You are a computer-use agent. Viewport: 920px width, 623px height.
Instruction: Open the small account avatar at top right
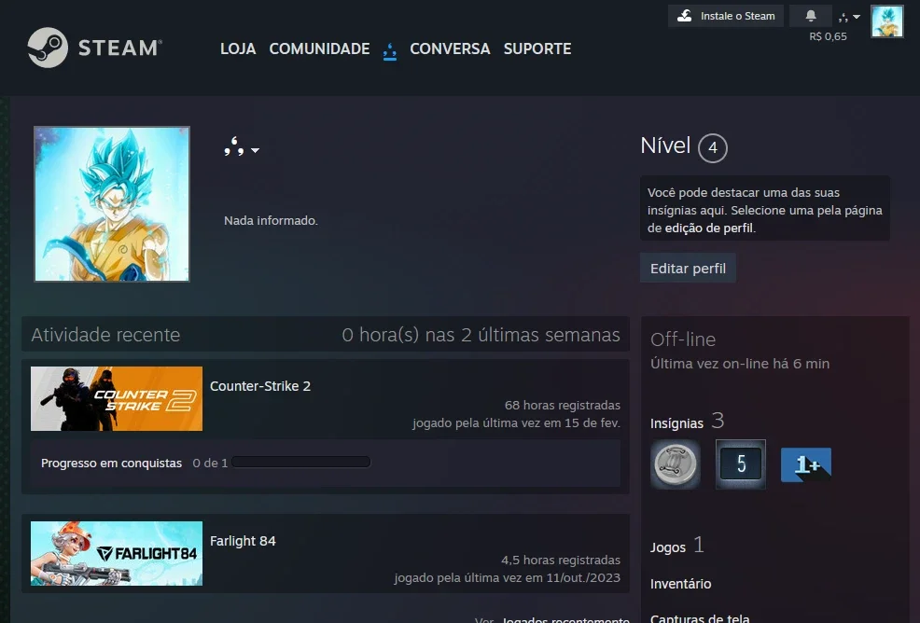click(x=887, y=21)
